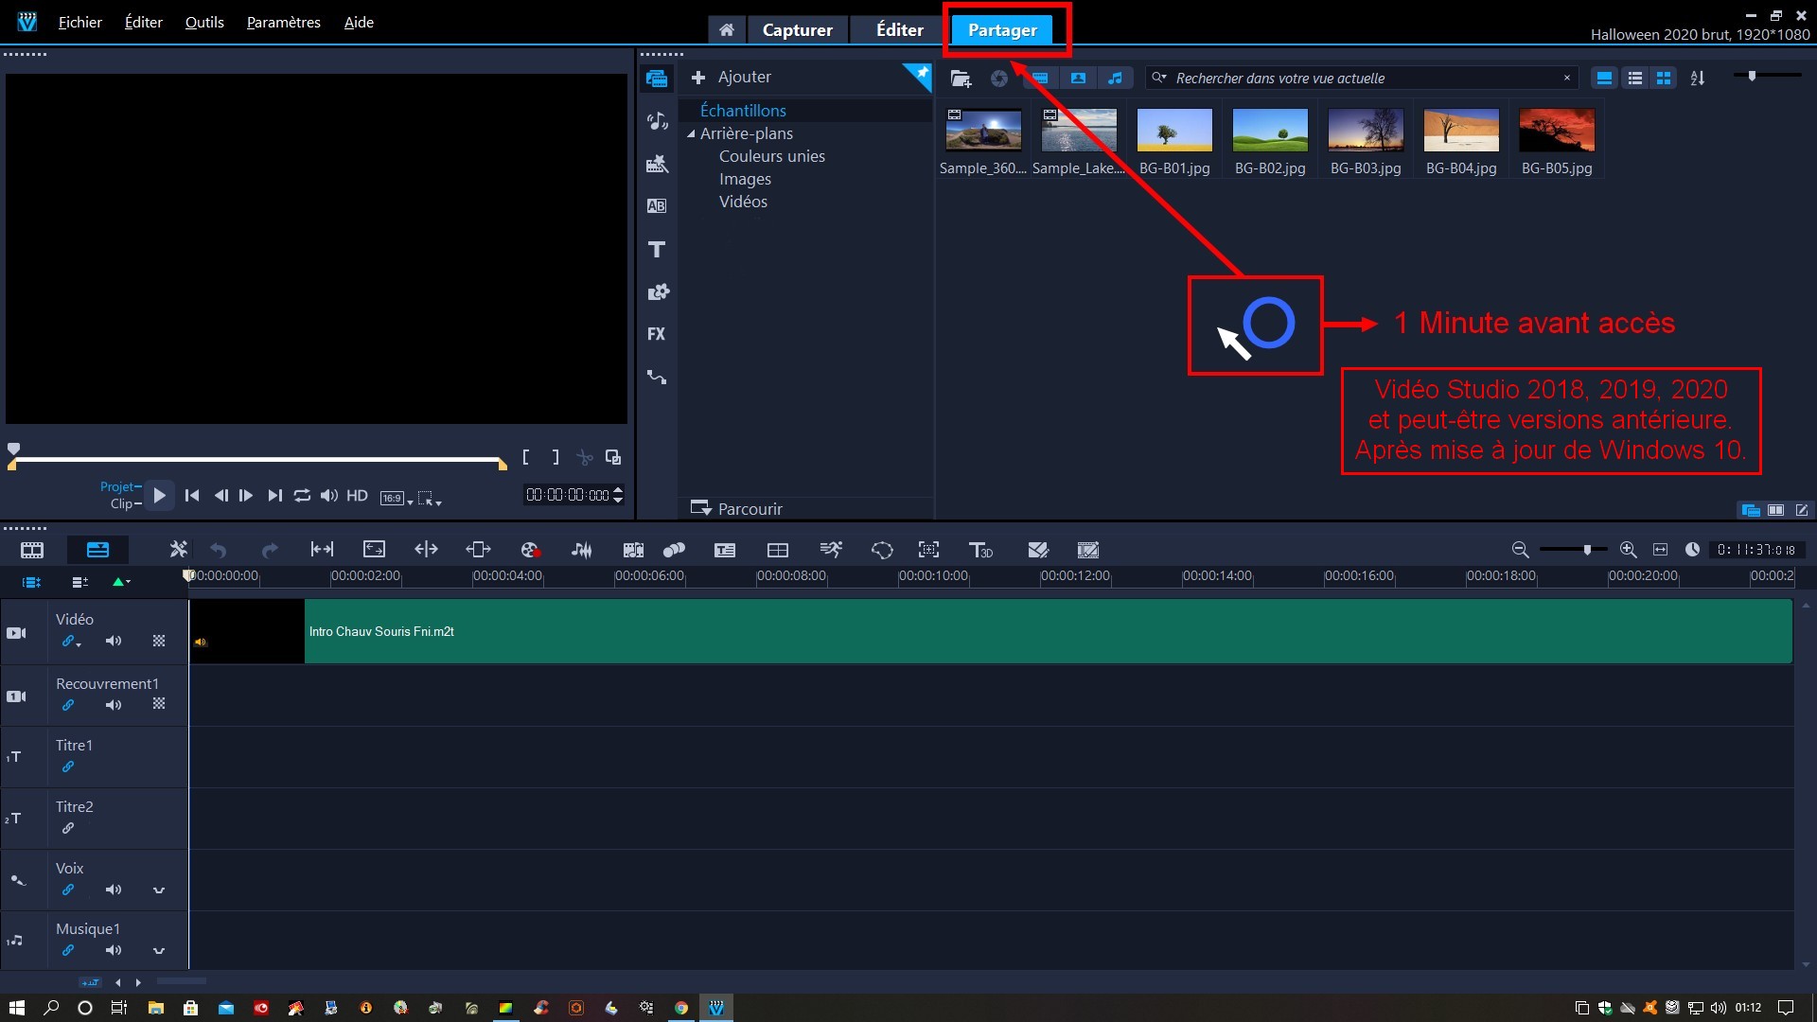The height and width of the screenshot is (1022, 1817).
Task: Click the Parcourir button
Action: tap(737, 509)
